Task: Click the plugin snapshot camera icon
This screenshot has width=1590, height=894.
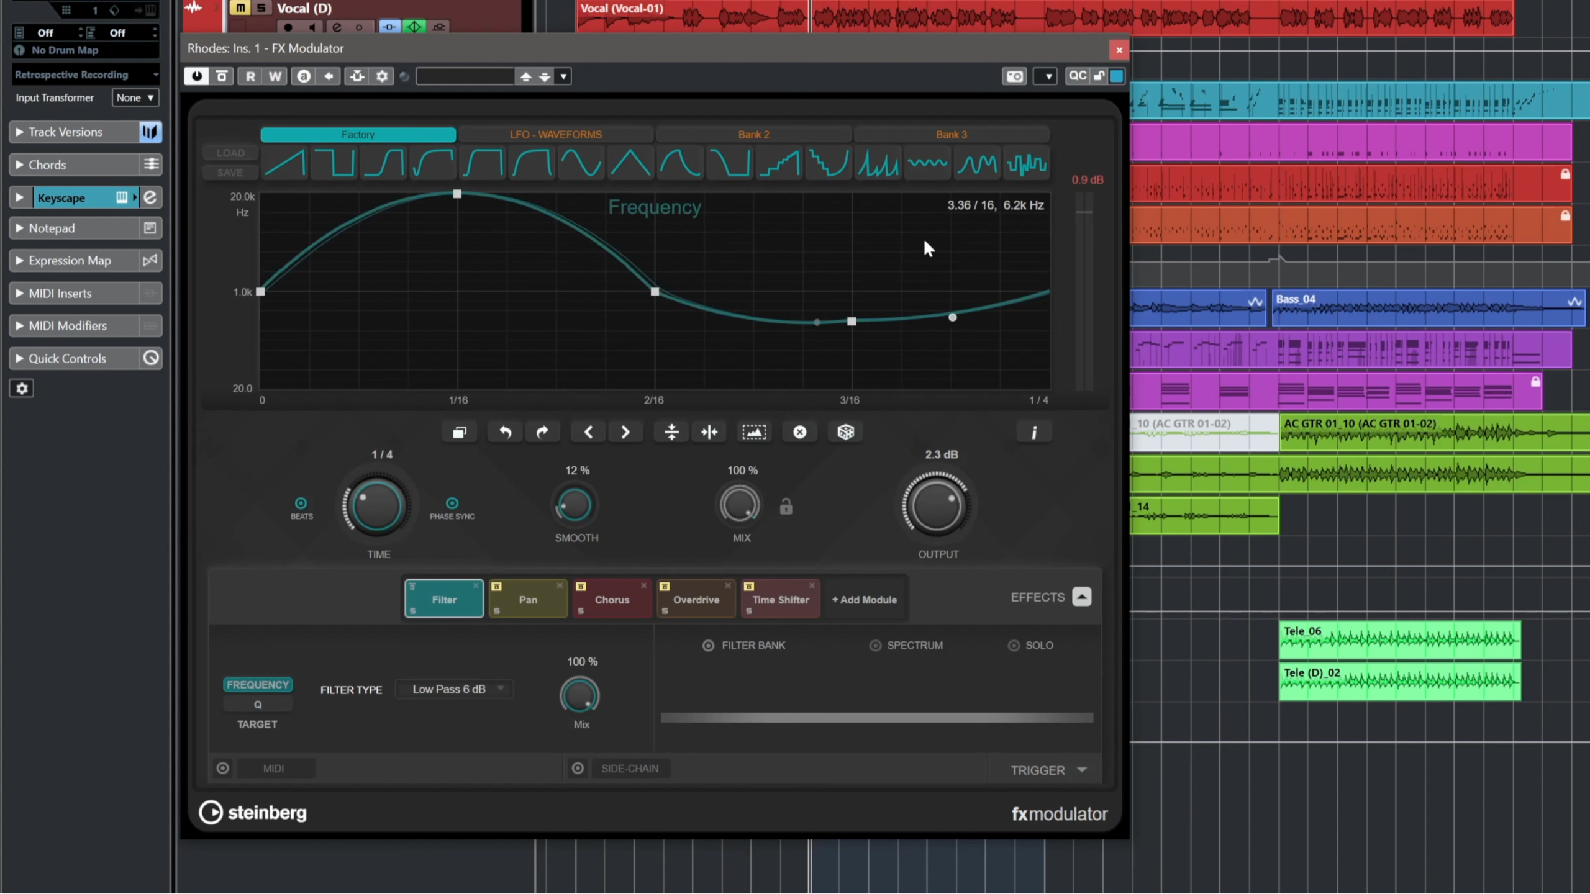Action: pyautogui.click(x=1014, y=76)
